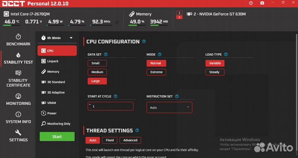The height and width of the screenshot is (158, 298).
Task: Click the Start At Cycle up arrow
Action: coord(90,104)
